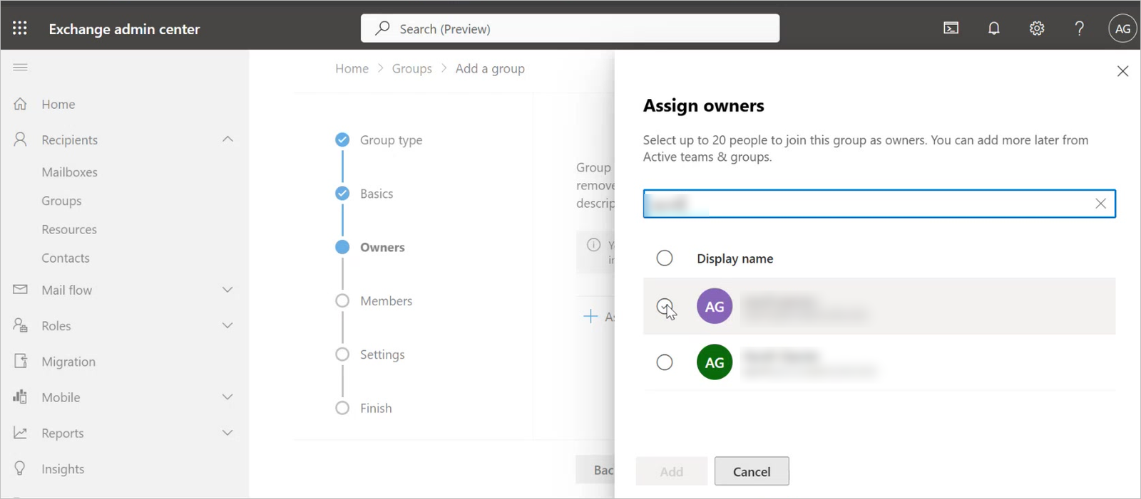Open Migration page

(68, 362)
